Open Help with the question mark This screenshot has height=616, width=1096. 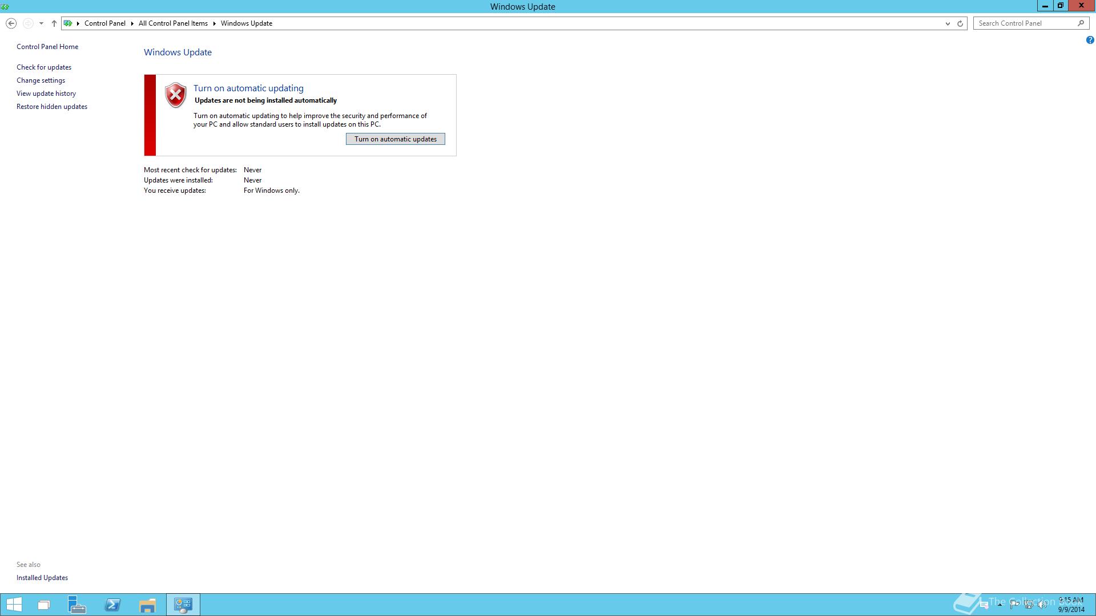1090,40
